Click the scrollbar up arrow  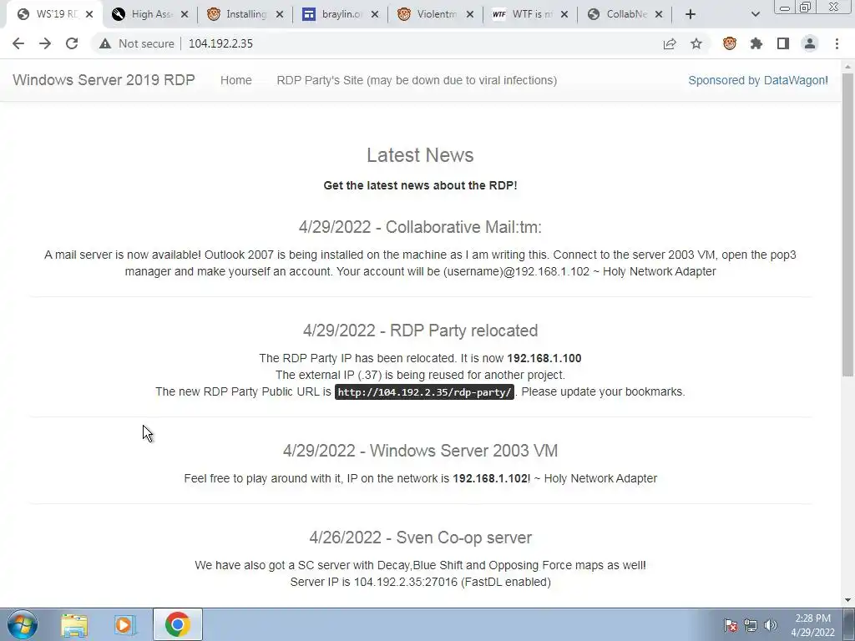848,66
